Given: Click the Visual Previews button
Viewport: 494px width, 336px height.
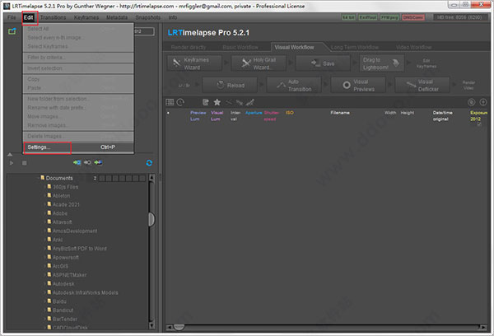Looking at the screenshot, I should pyautogui.click(x=358, y=85).
